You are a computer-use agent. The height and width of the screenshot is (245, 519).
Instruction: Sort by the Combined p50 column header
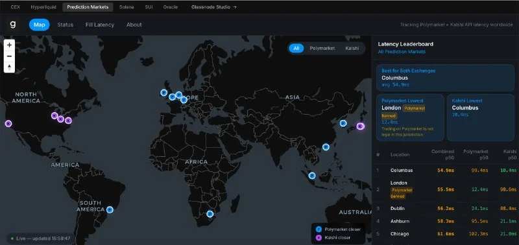tap(442, 154)
